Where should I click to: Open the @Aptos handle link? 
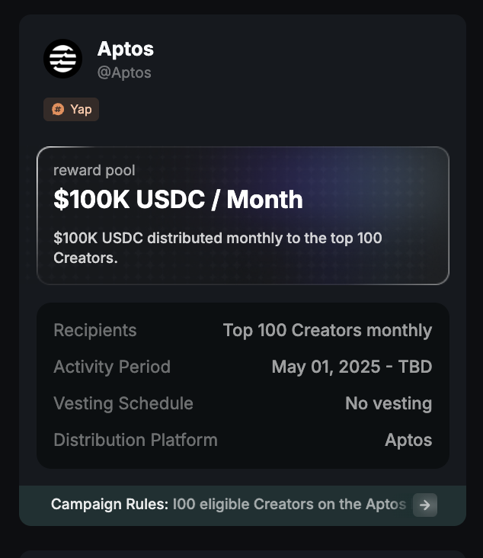click(x=124, y=72)
